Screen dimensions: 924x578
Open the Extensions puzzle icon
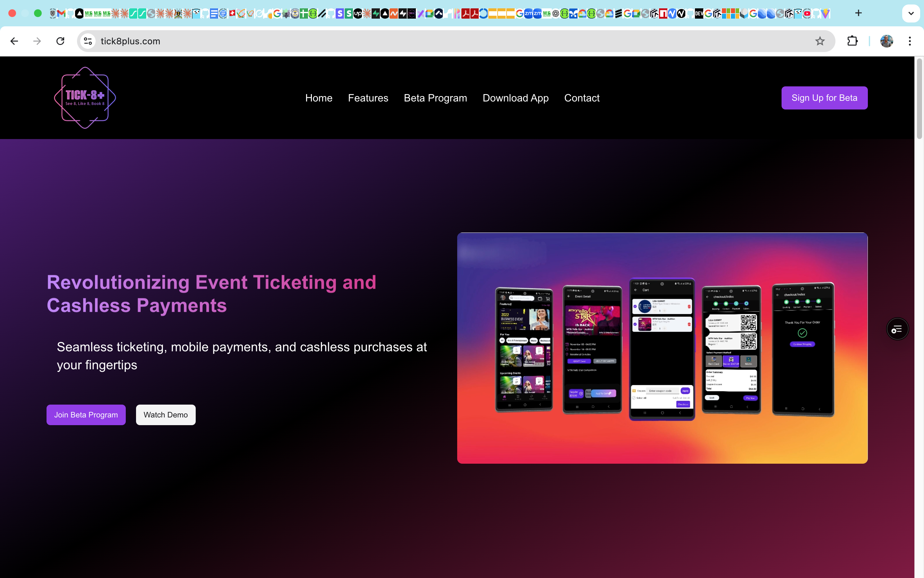click(852, 41)
